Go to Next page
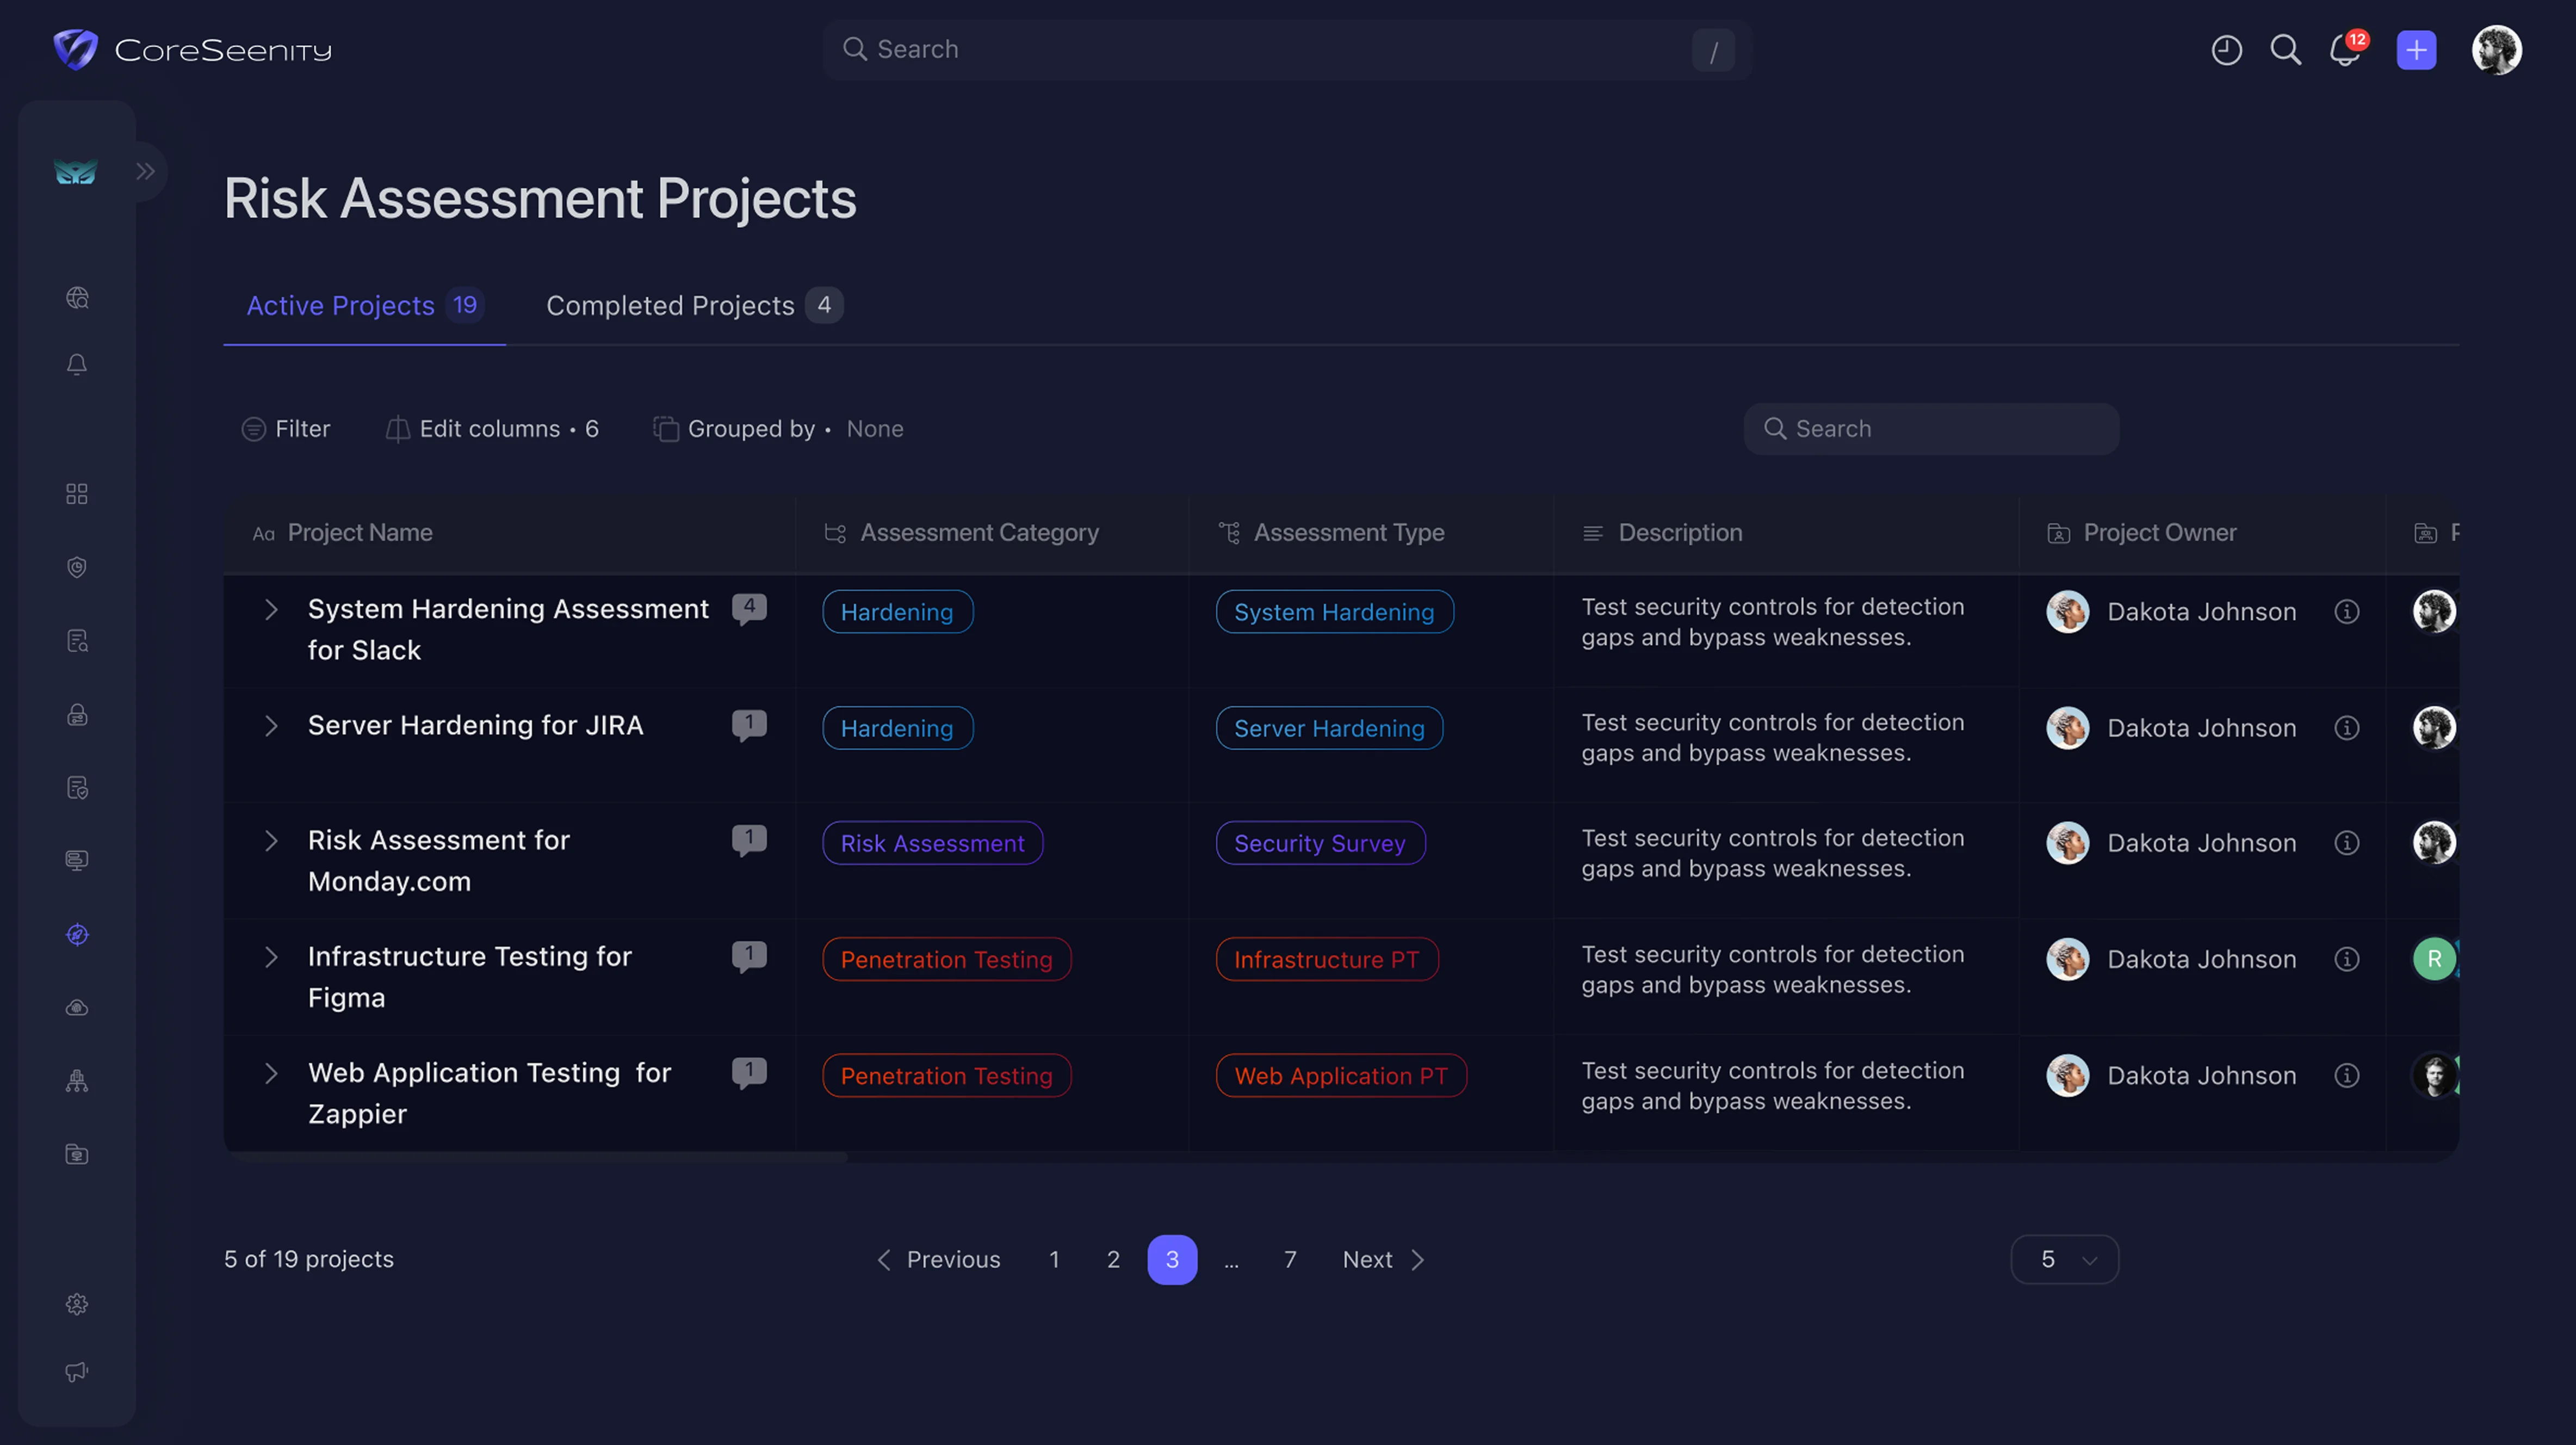The height and width of the screenshot is (1445, 2576). 1384,1260
